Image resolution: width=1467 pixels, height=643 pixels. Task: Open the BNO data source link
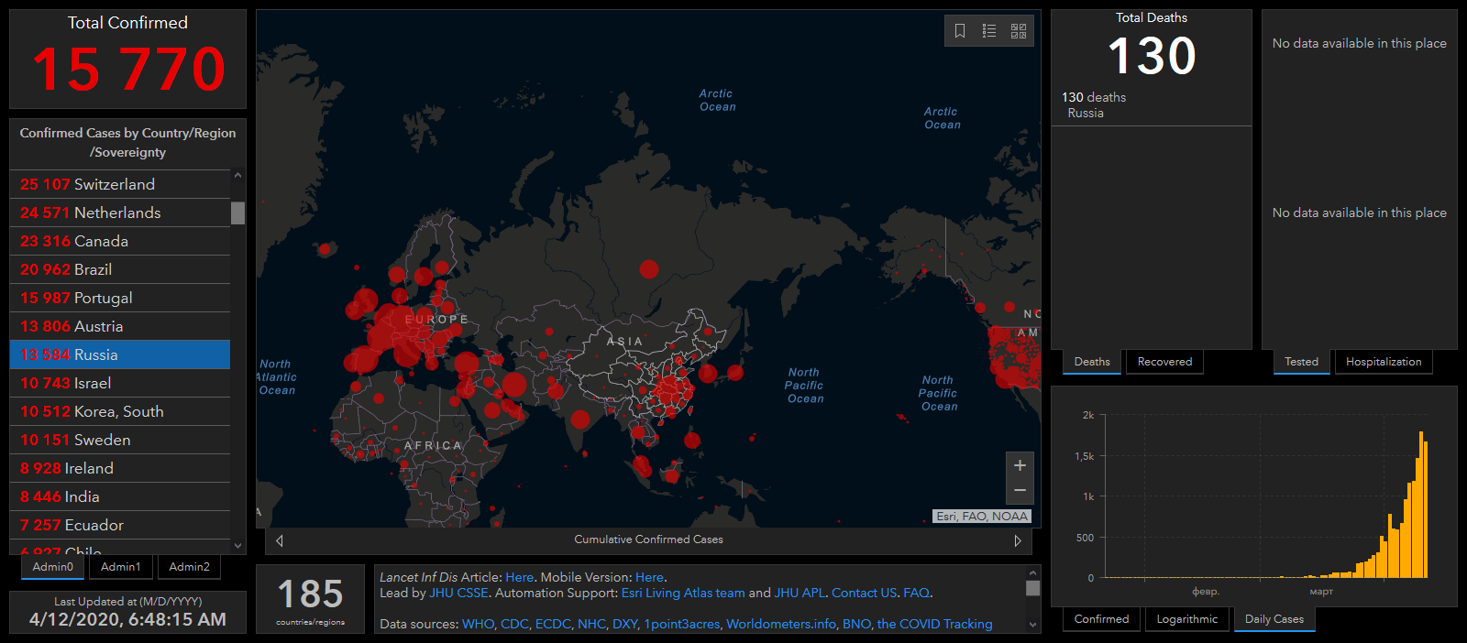[856, 624]
